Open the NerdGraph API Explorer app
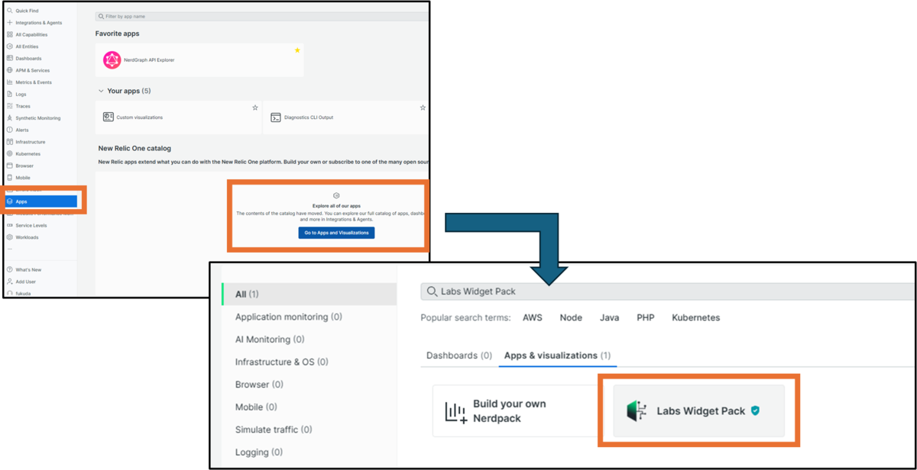 [x=199, y=60]
